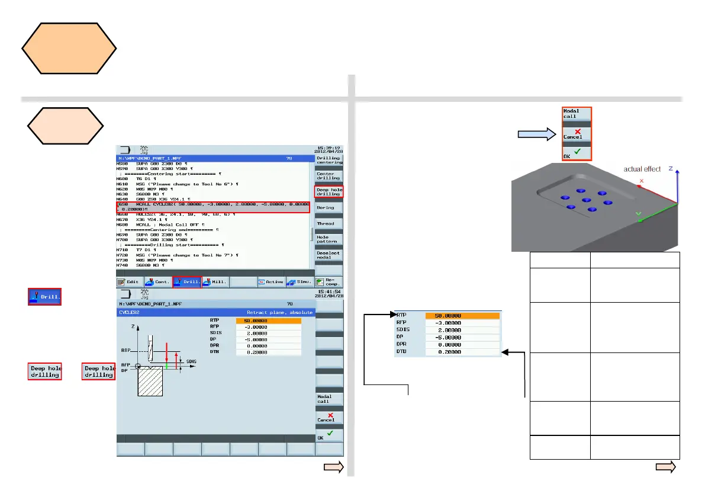705x497 pixels.
Task: Click the HOLES2 program line
Action: (175, 214)
